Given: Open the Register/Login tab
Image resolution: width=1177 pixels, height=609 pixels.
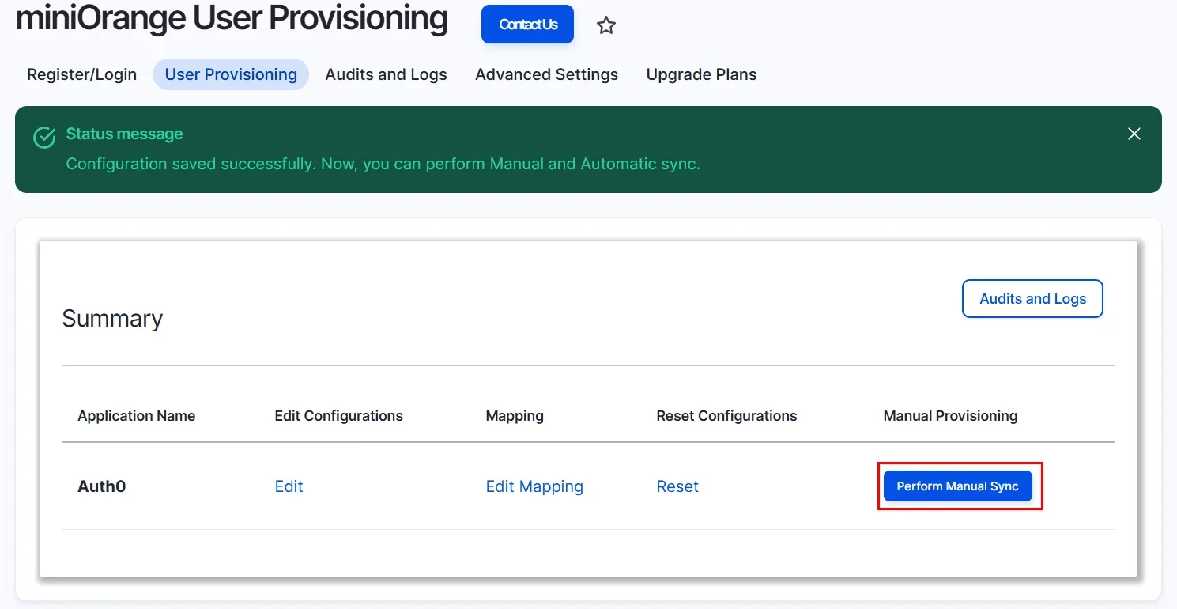Looking at the screenshot, I should pos(82,74).
